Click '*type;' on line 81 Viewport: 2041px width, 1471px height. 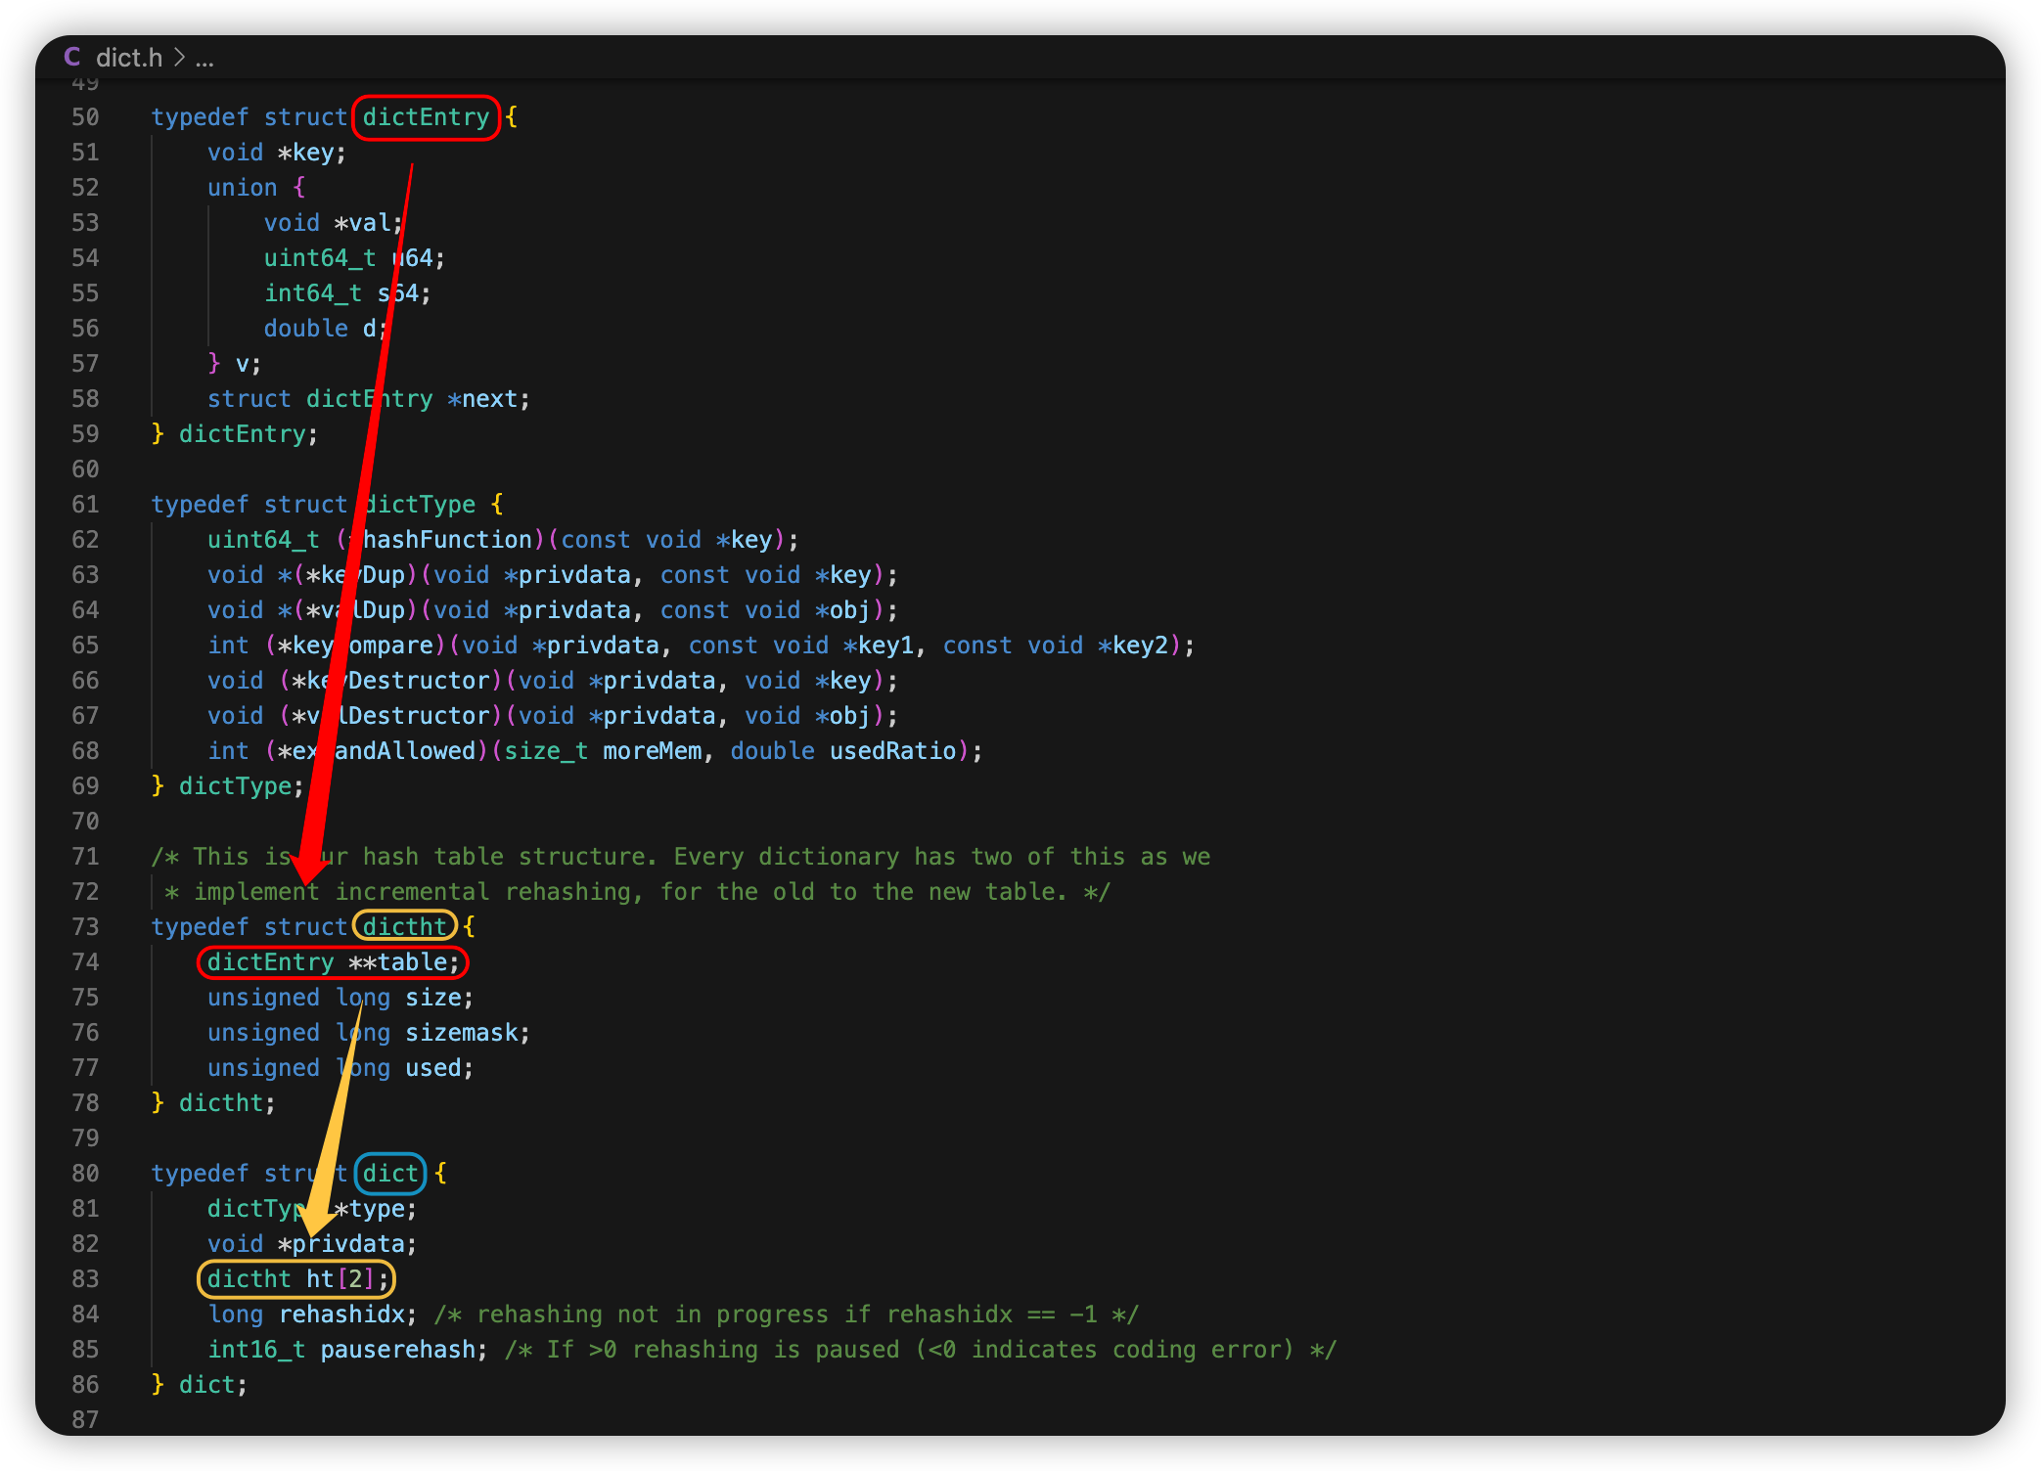376,1209
